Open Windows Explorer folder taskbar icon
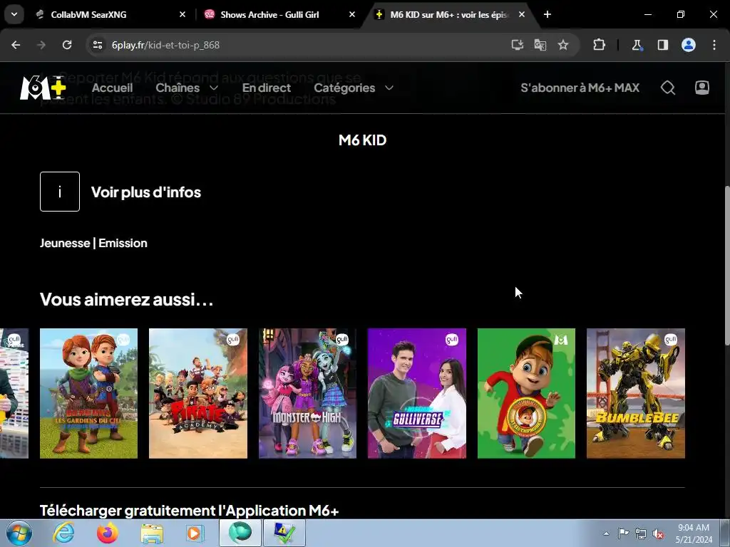 [152, 533]
